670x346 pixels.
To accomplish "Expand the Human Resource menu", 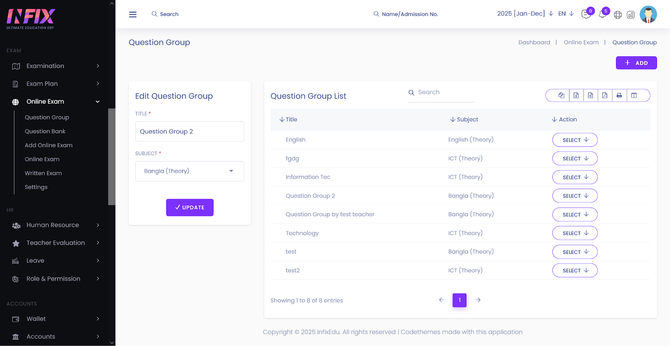I will (53, 225).
